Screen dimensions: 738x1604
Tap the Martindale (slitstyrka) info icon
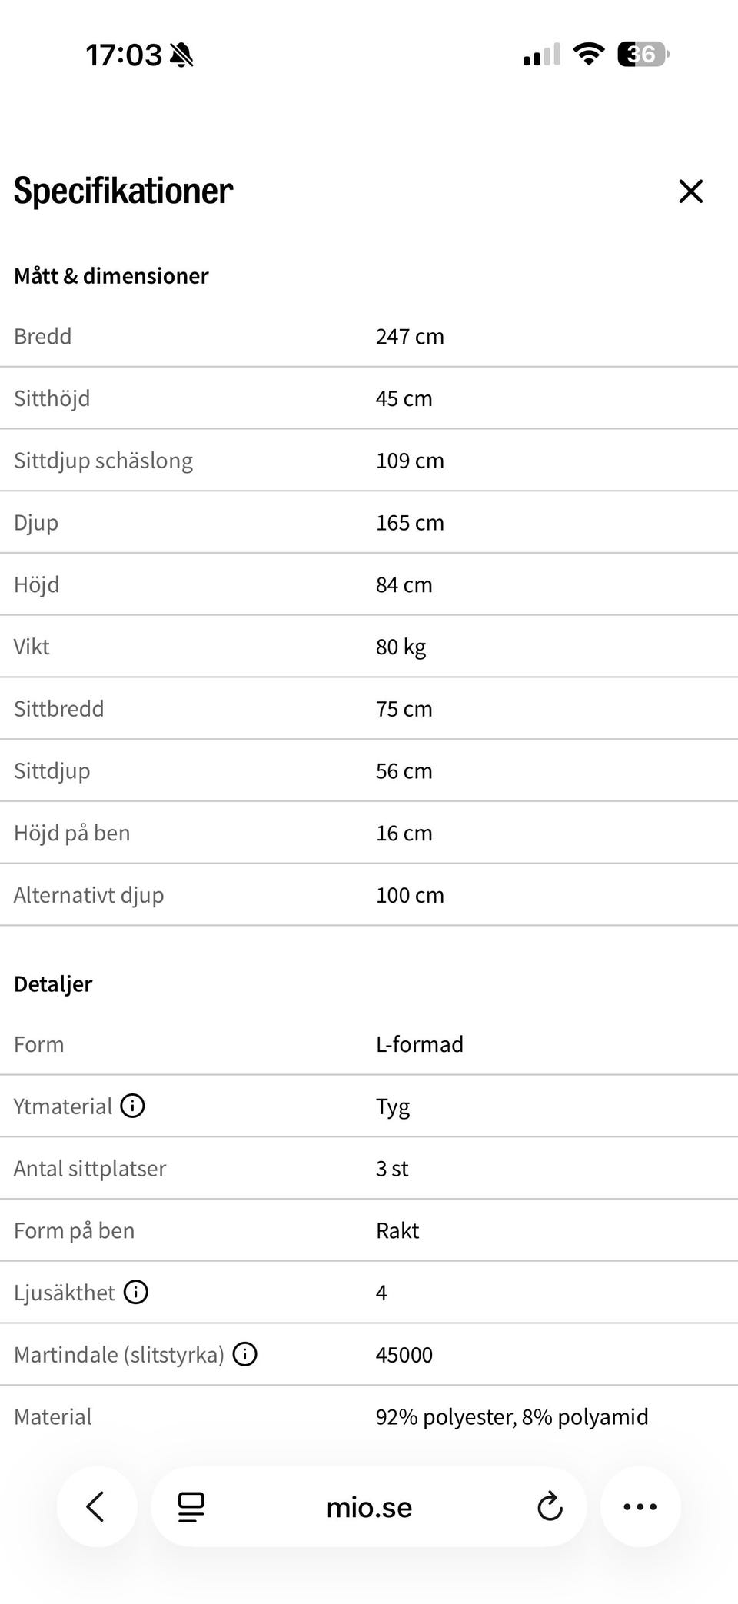244,1354
